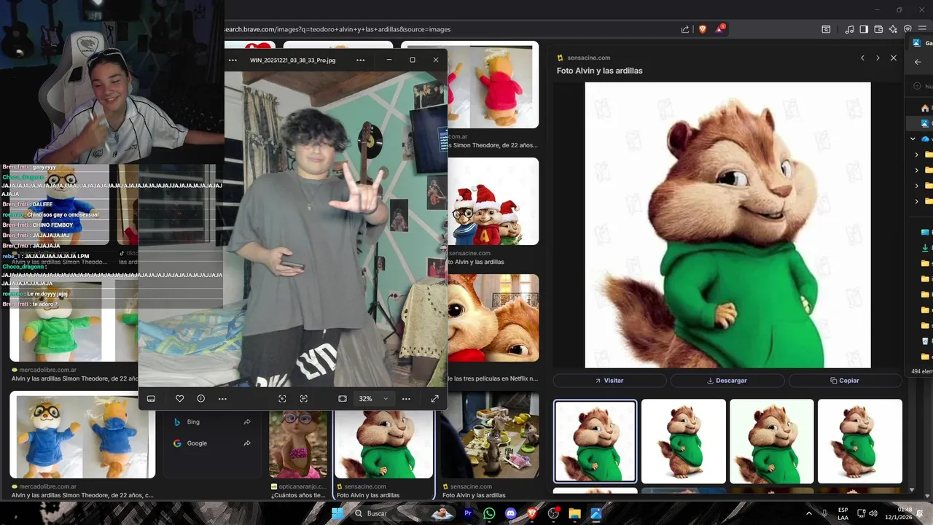Select the third related Theodore thumbnail
This screenshot has width=933, height=525.
(x=772, y=441)
